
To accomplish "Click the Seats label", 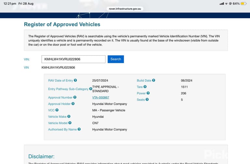I will click(141, 100).
